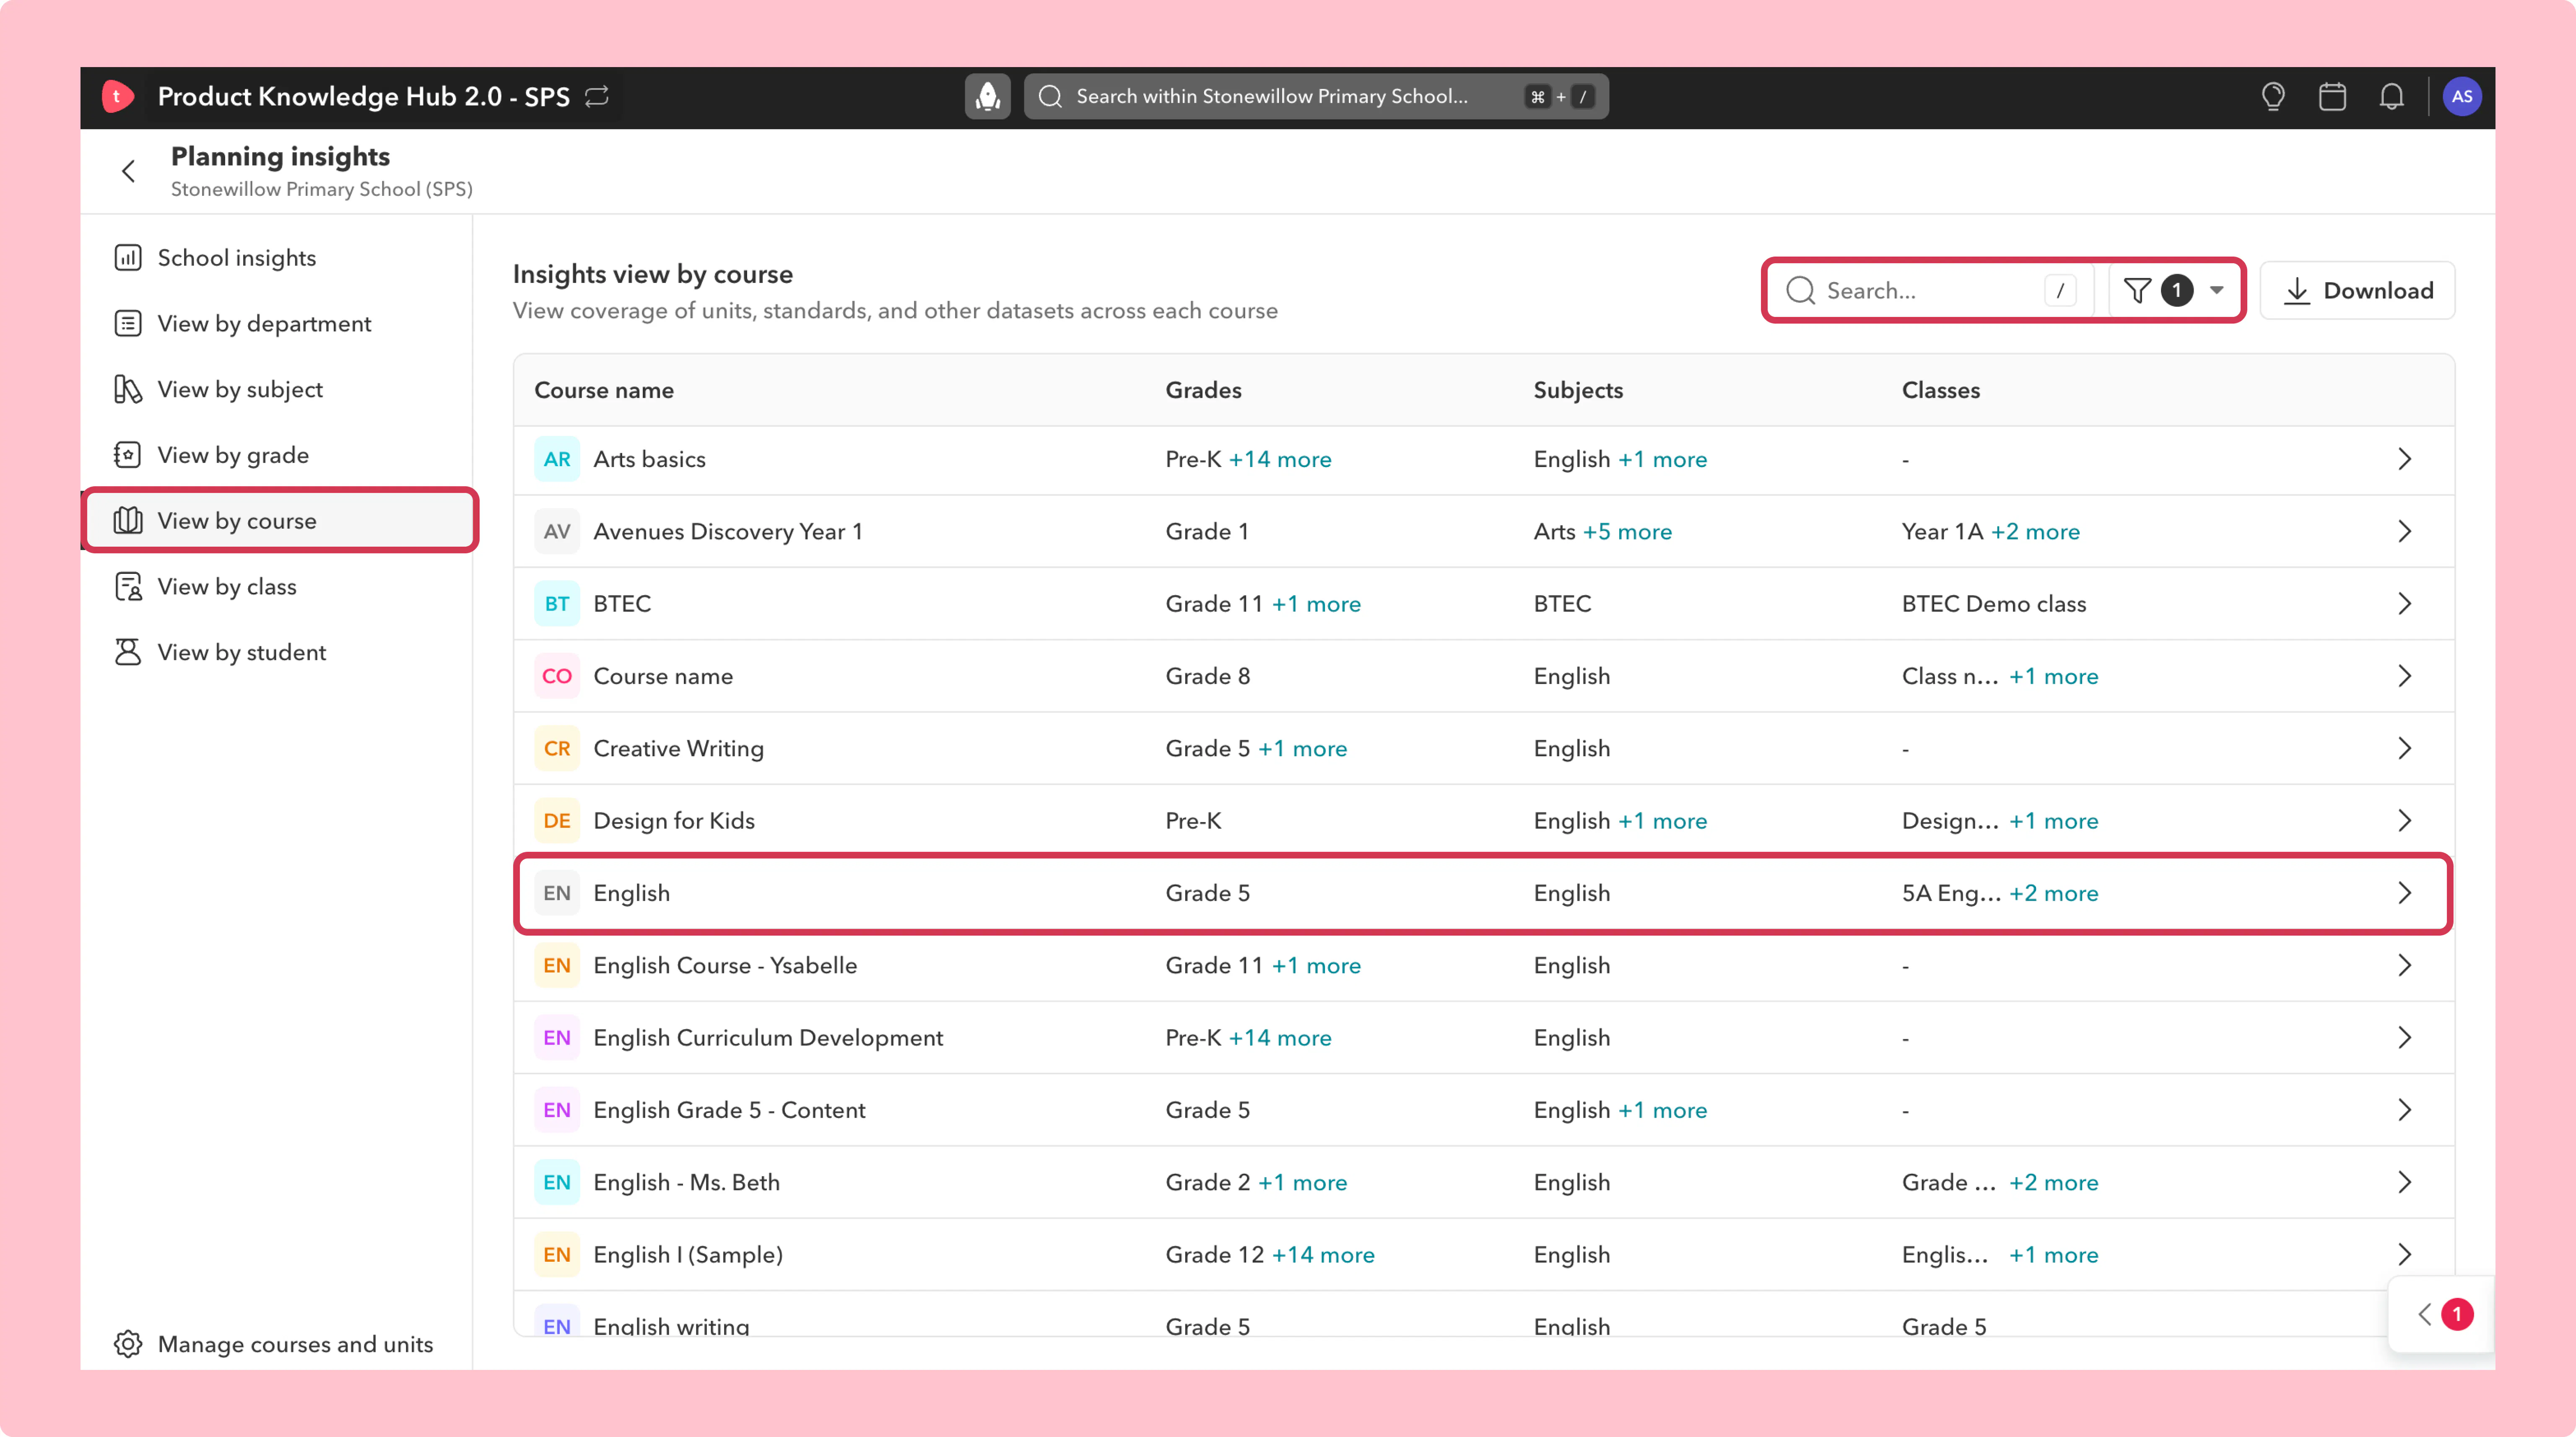Click the global school search bar
The width and height of the screenshot is (2576, 1437).
[1316, 96]
